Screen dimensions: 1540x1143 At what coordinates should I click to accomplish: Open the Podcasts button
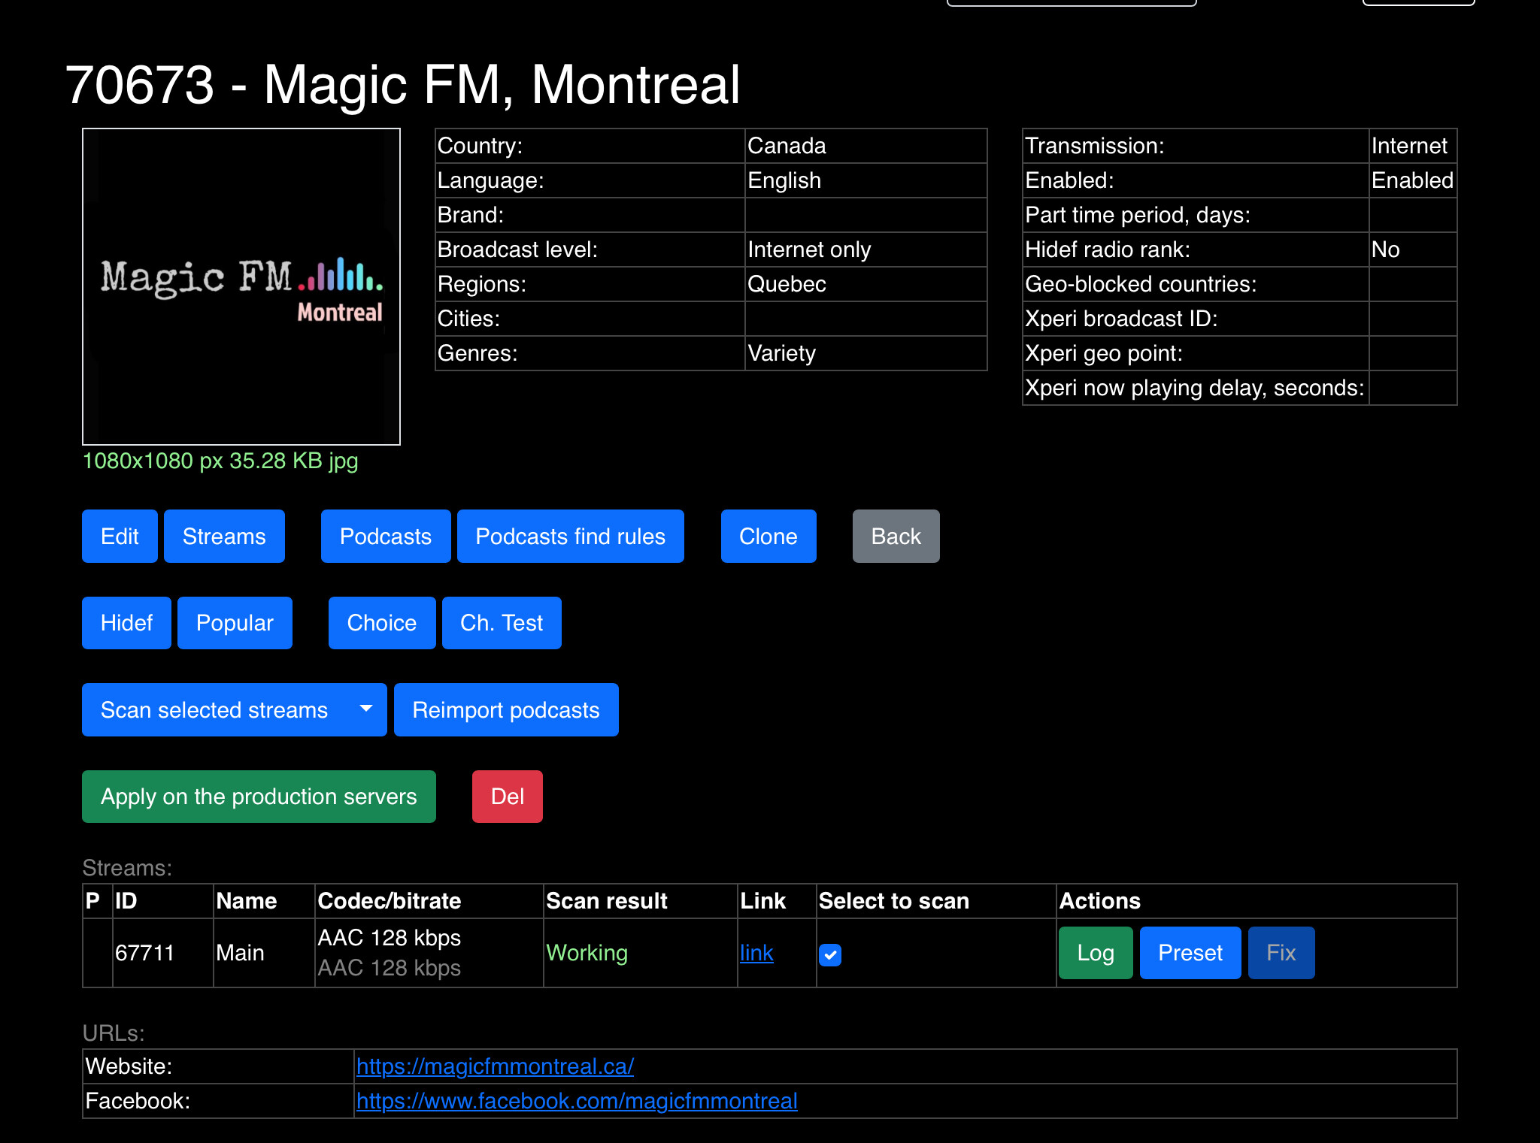pyautogui.click(x=386, y=536)
